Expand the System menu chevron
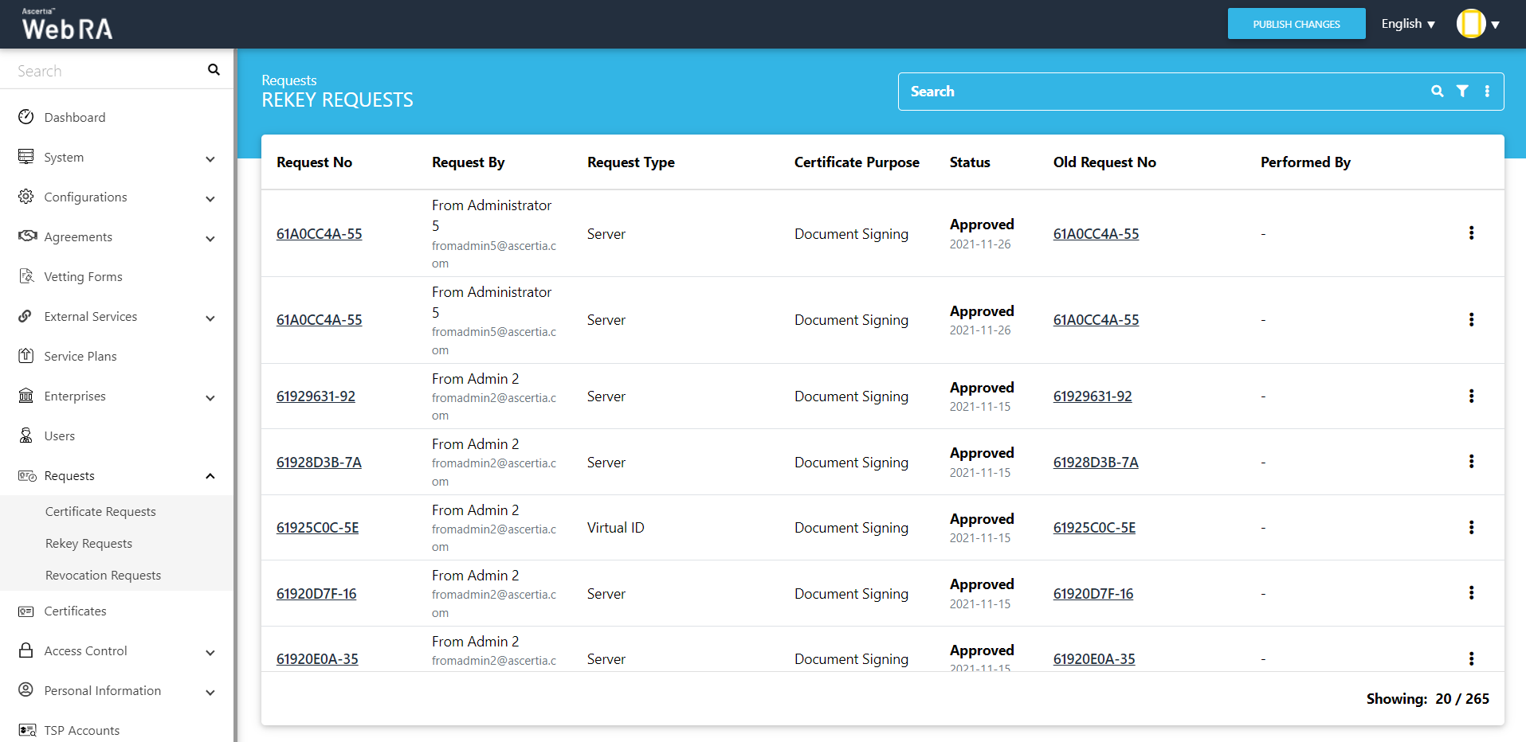Viewport: 1526px width, 742px height. [210, 158]
